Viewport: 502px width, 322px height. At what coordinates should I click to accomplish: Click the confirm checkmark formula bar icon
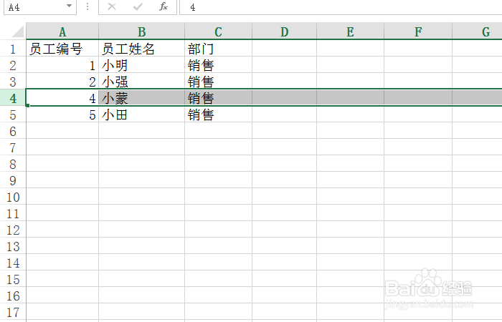pos(138,6)
